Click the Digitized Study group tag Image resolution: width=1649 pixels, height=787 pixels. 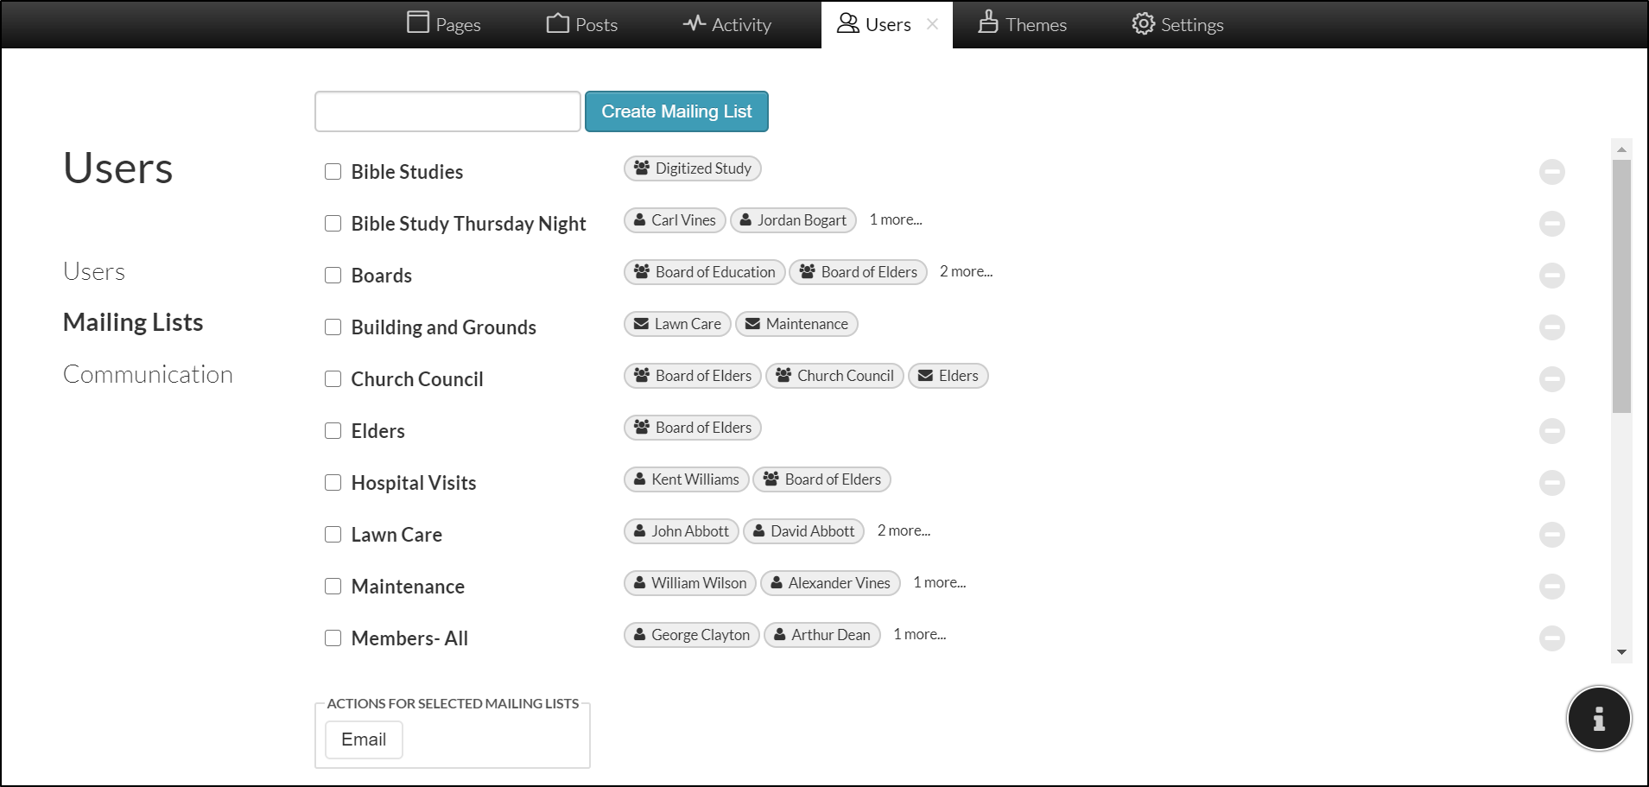[692, 168]
